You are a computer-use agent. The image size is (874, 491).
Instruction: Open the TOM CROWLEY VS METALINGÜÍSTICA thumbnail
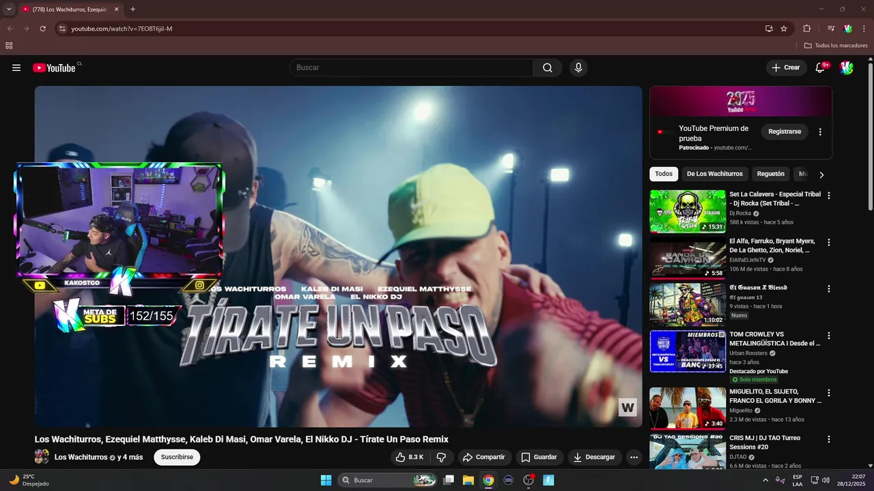(688, 351)
